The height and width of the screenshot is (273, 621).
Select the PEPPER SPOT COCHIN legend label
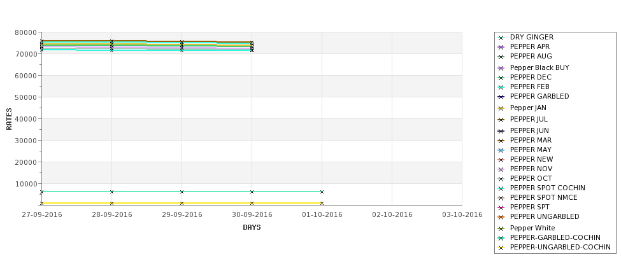coord(547,188)
